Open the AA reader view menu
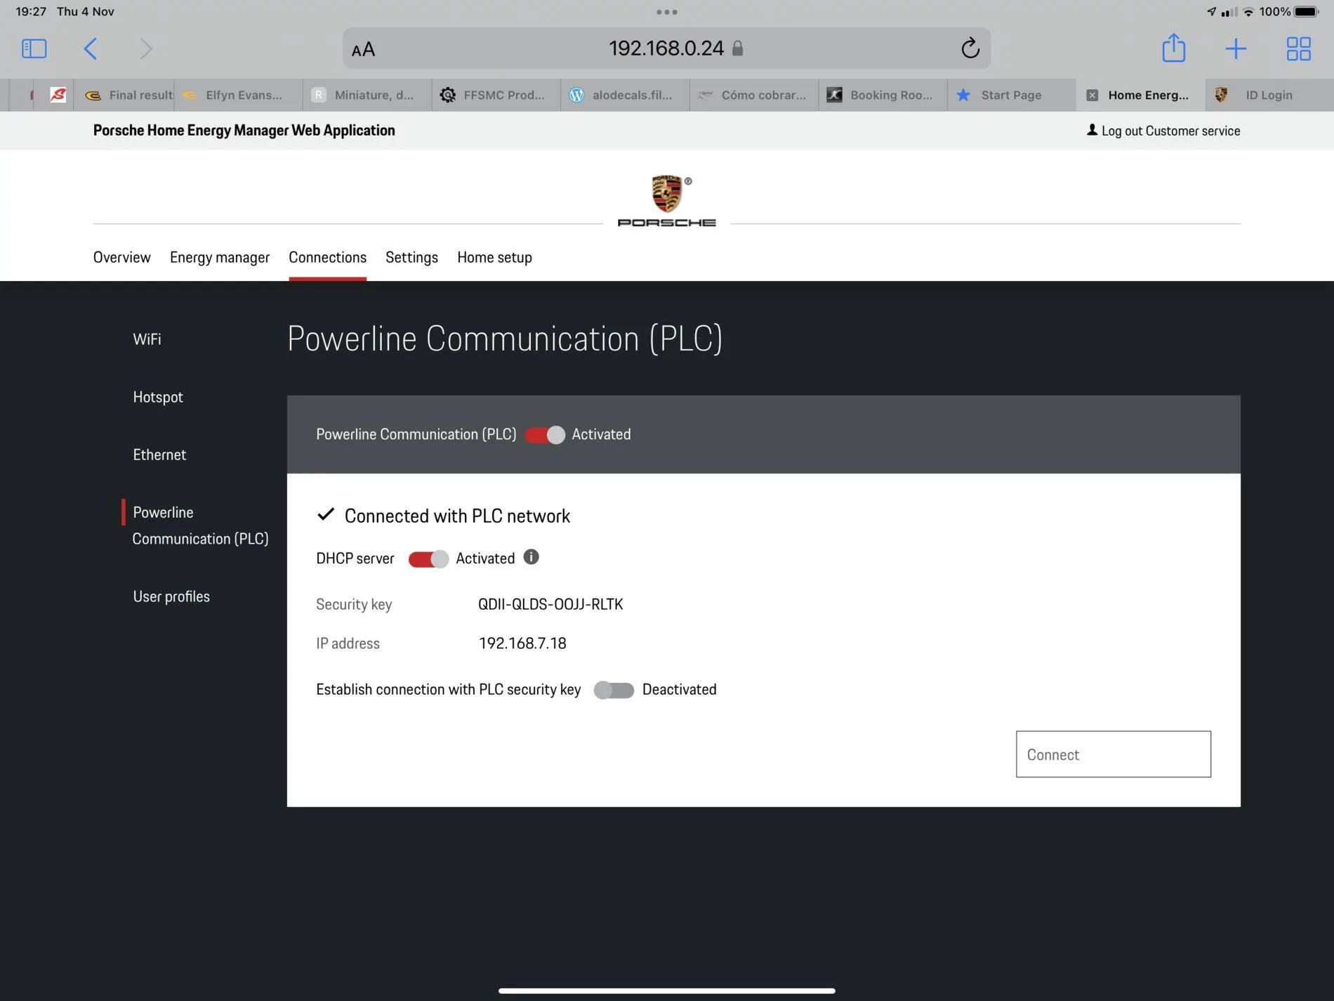The height and width of the screenshot is (1001, 1334). 363,49
